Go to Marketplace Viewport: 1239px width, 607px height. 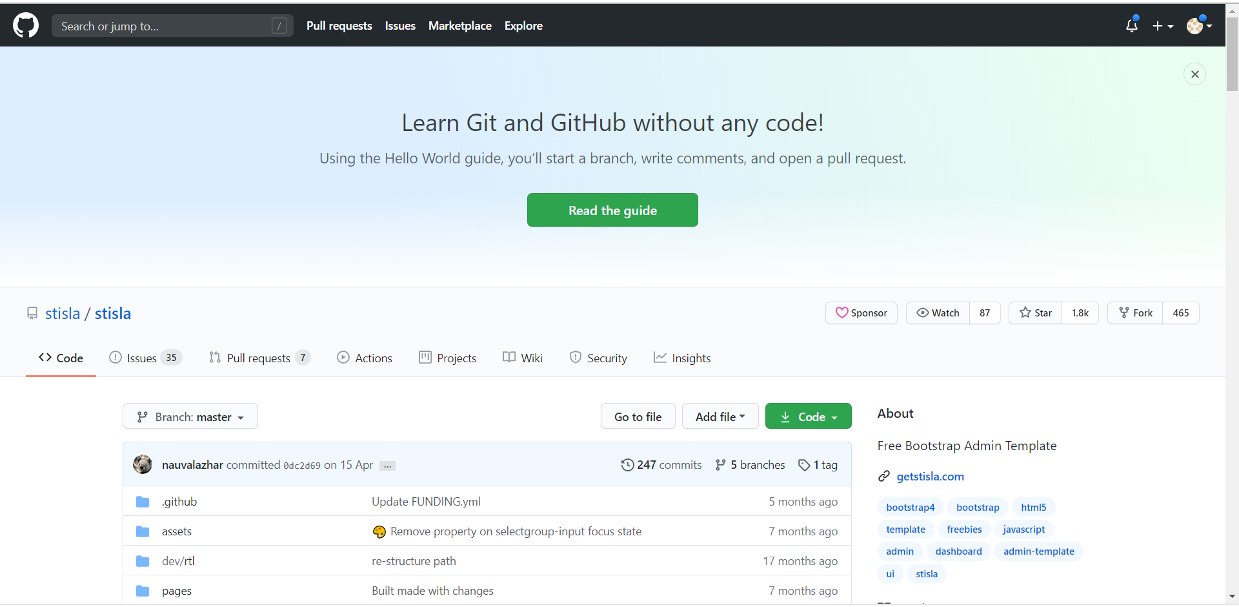[x=460, y=26]
